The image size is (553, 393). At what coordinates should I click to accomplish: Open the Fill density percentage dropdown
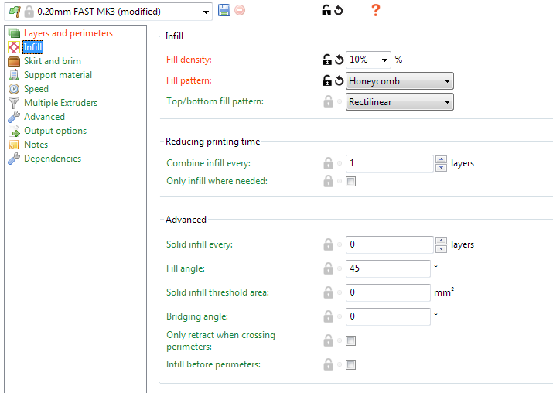point(384,60)
